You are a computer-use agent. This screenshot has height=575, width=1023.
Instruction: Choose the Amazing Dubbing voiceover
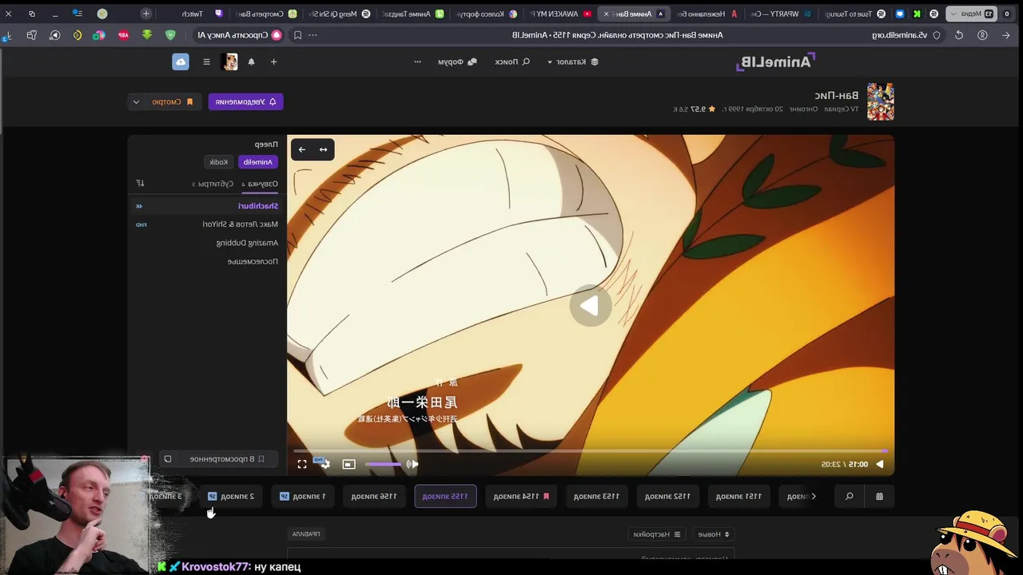tap(206, 243)
